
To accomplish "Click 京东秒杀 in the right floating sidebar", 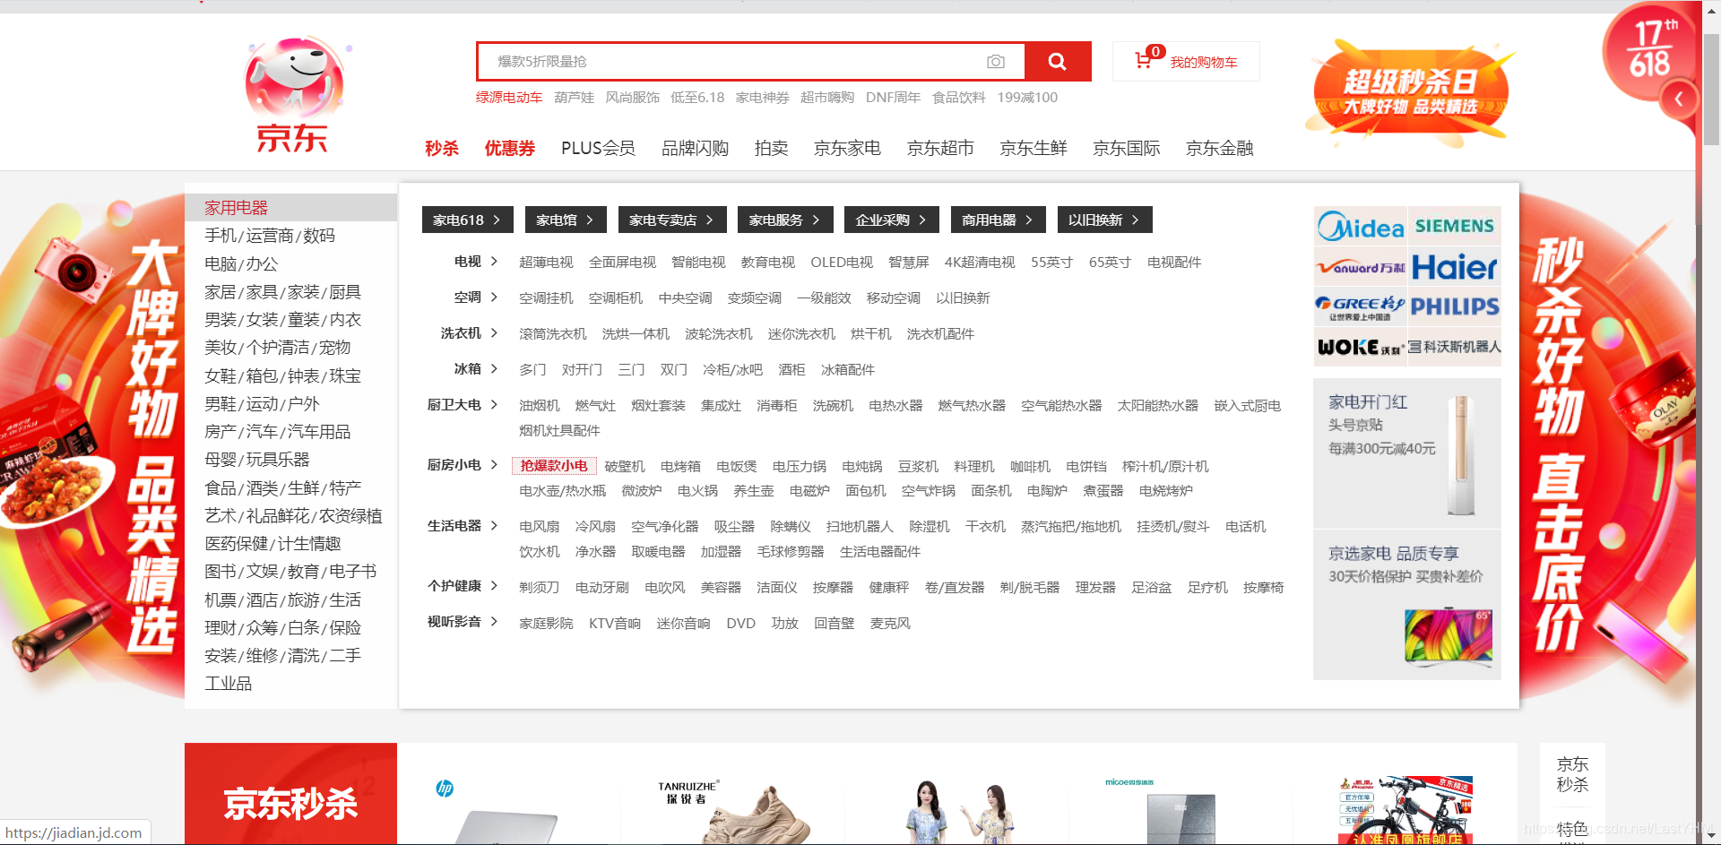I will 1572,774.
